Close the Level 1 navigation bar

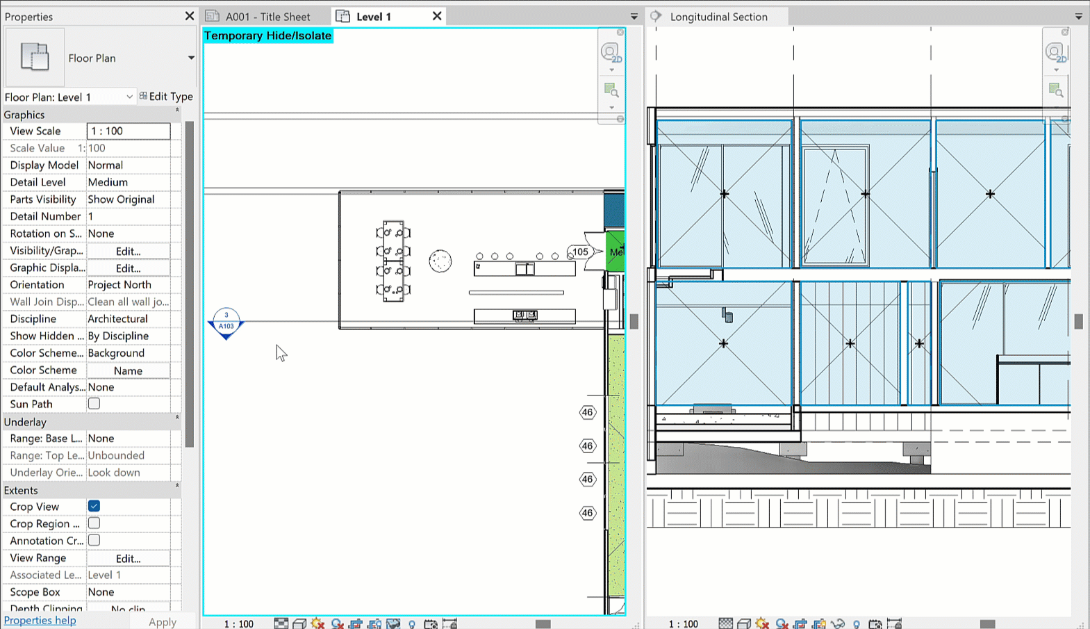[x=620, y=33]
